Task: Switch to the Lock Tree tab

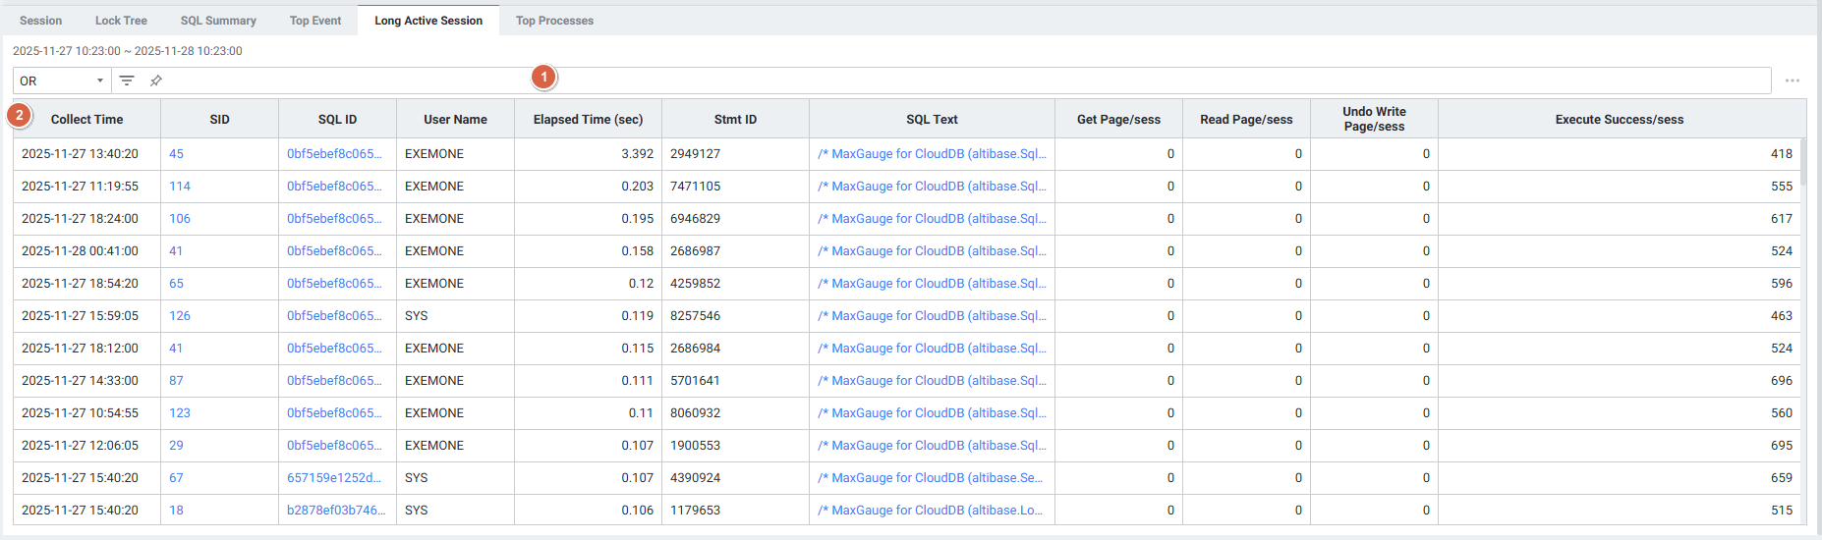Action: coord(121,21)
